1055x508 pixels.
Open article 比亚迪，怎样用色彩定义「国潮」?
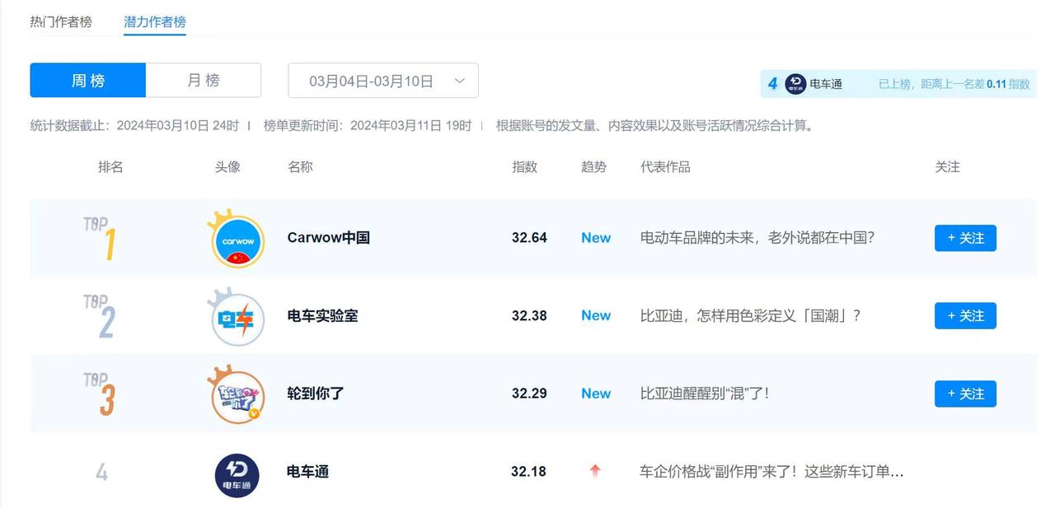(751, 315)
